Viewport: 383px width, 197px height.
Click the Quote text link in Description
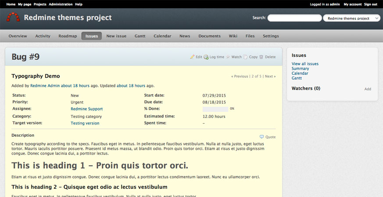pos(270,137)
